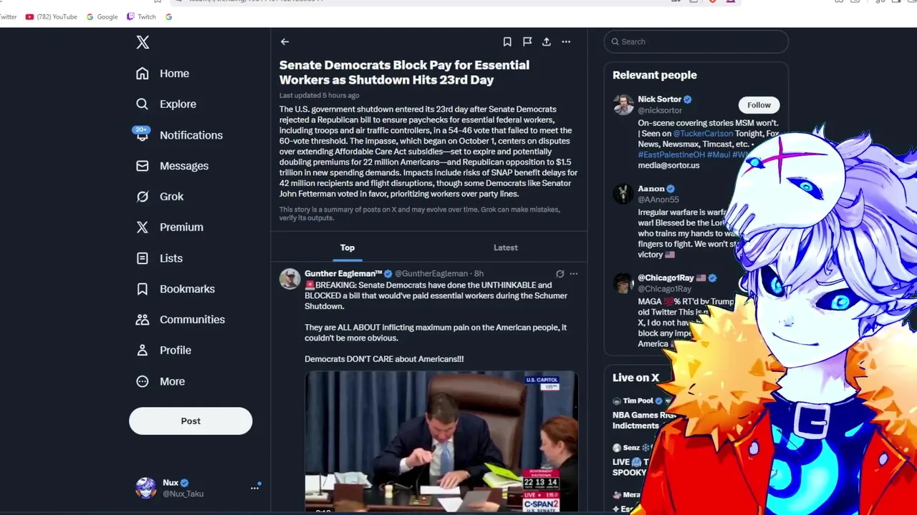Open Lists page
This screenshot has width=917, height=515.
pos(159,257)
